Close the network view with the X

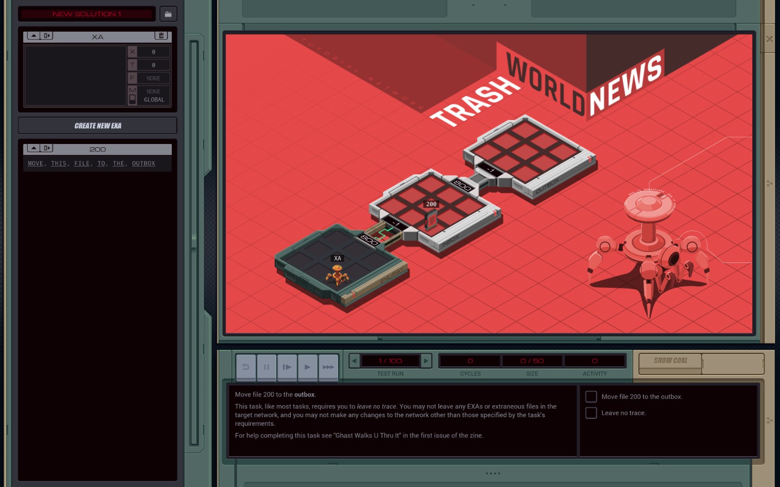(769, 39)
